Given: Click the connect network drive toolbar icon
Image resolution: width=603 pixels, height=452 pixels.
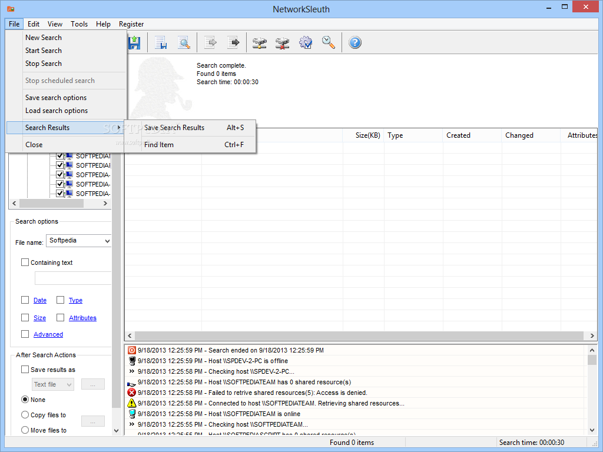Looking at the screenshot, I should tap(260, 42).
